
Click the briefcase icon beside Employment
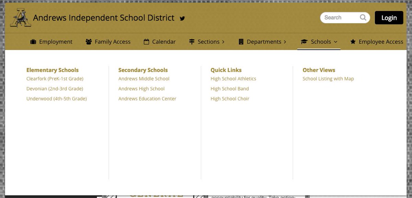click(x=33, y=41)
